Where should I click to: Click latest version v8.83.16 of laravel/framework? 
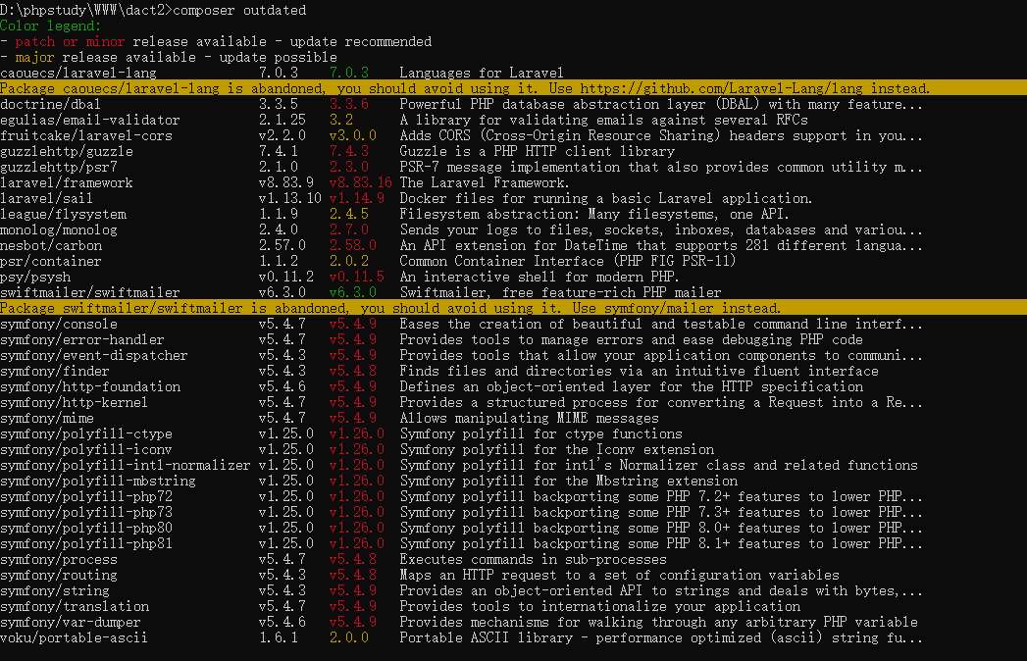coord(361,182)
